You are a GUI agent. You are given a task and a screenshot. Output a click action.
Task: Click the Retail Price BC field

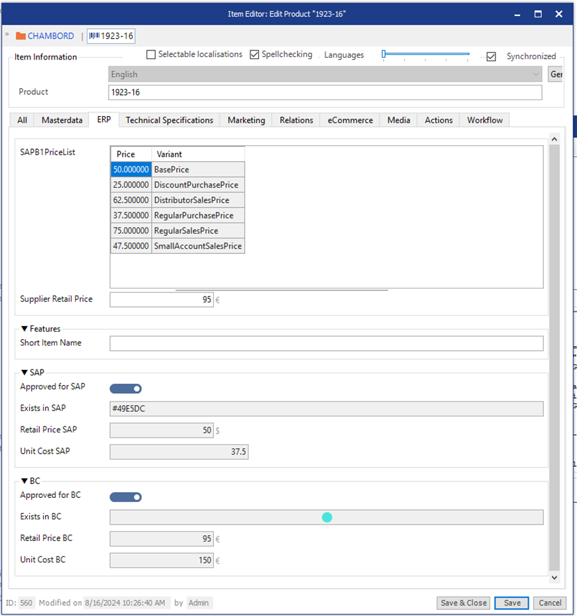point(162,538)
